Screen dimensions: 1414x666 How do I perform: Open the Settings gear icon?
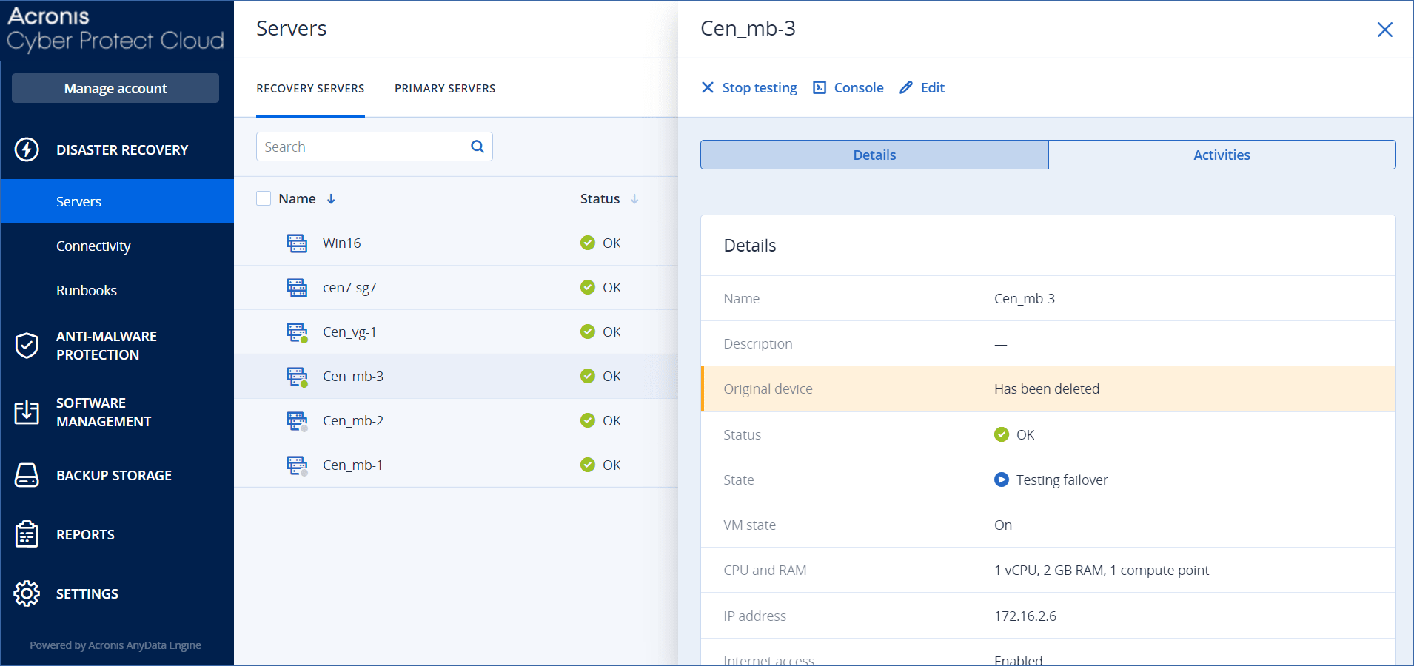(27, 593)
